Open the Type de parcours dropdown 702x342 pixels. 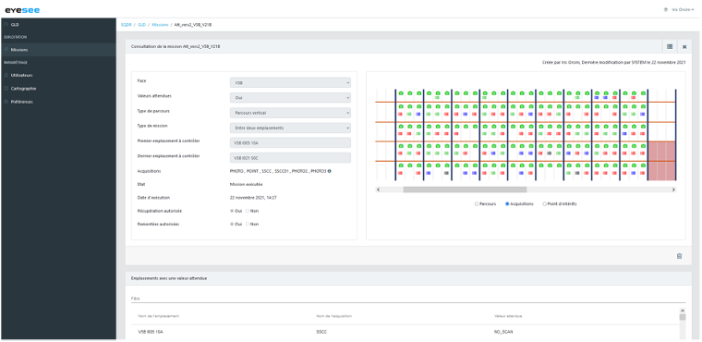[x=290, y=113]
